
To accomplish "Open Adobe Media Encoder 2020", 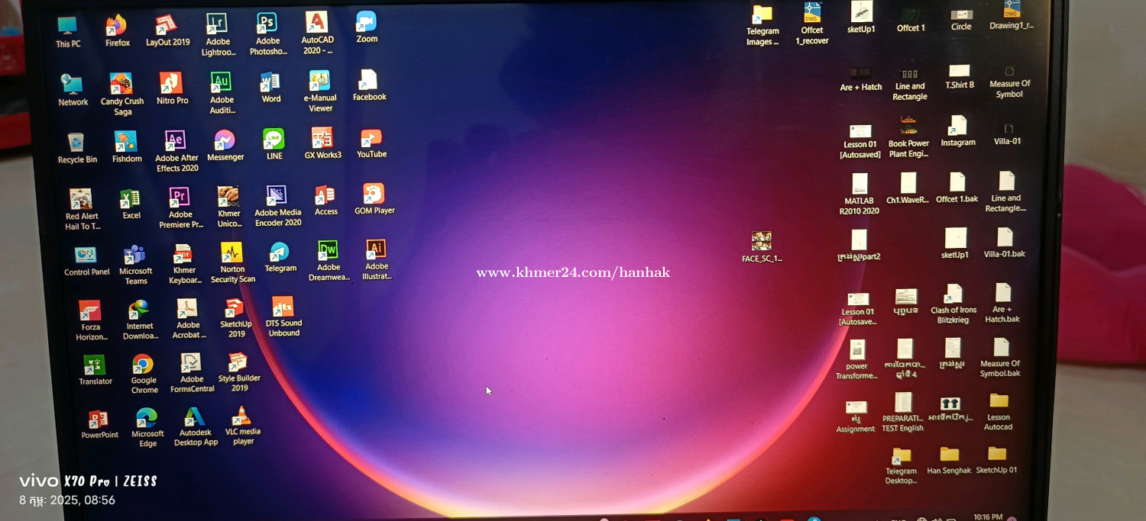I will pyautogui.click(x=277, y=205).
